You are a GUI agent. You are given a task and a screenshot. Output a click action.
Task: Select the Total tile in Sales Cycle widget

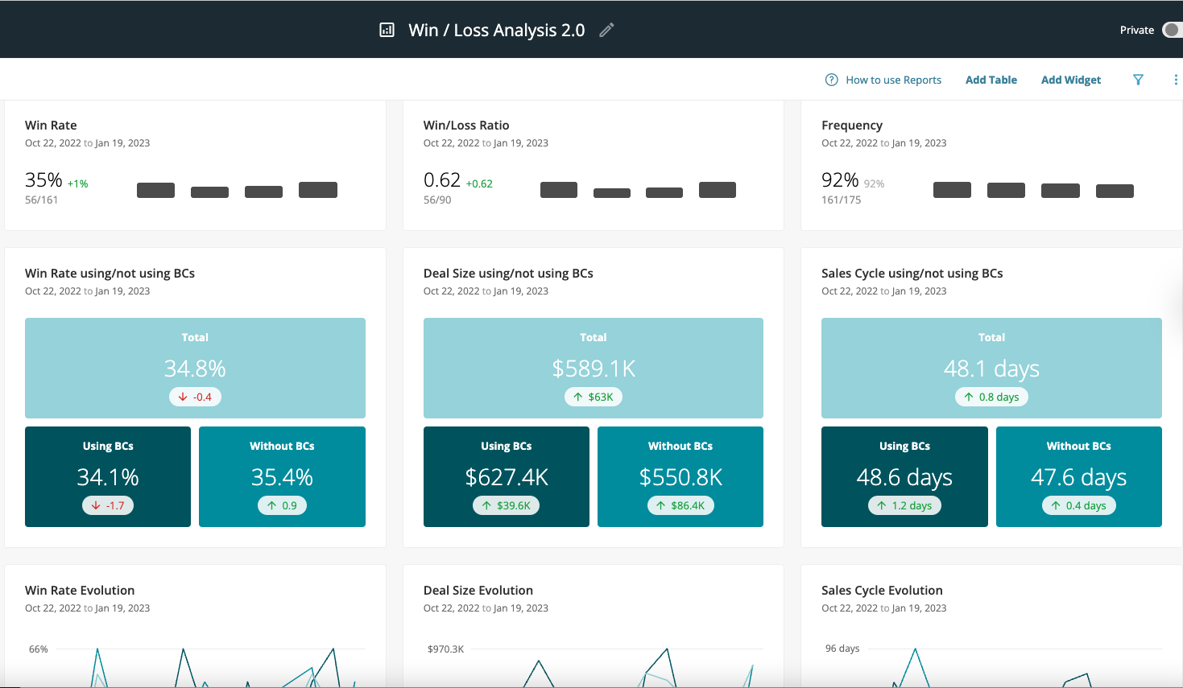(991, 368)
